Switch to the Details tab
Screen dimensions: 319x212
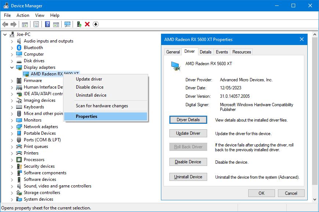pyautogui.click(x=205, y=52)
